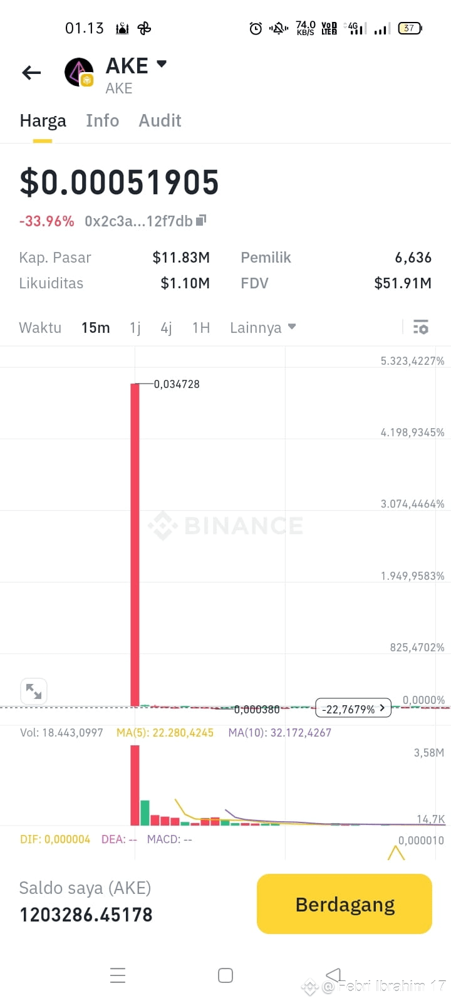Expand the chart to fullscreen
This screenshot has height=1003, width=451.
(33, 691)
